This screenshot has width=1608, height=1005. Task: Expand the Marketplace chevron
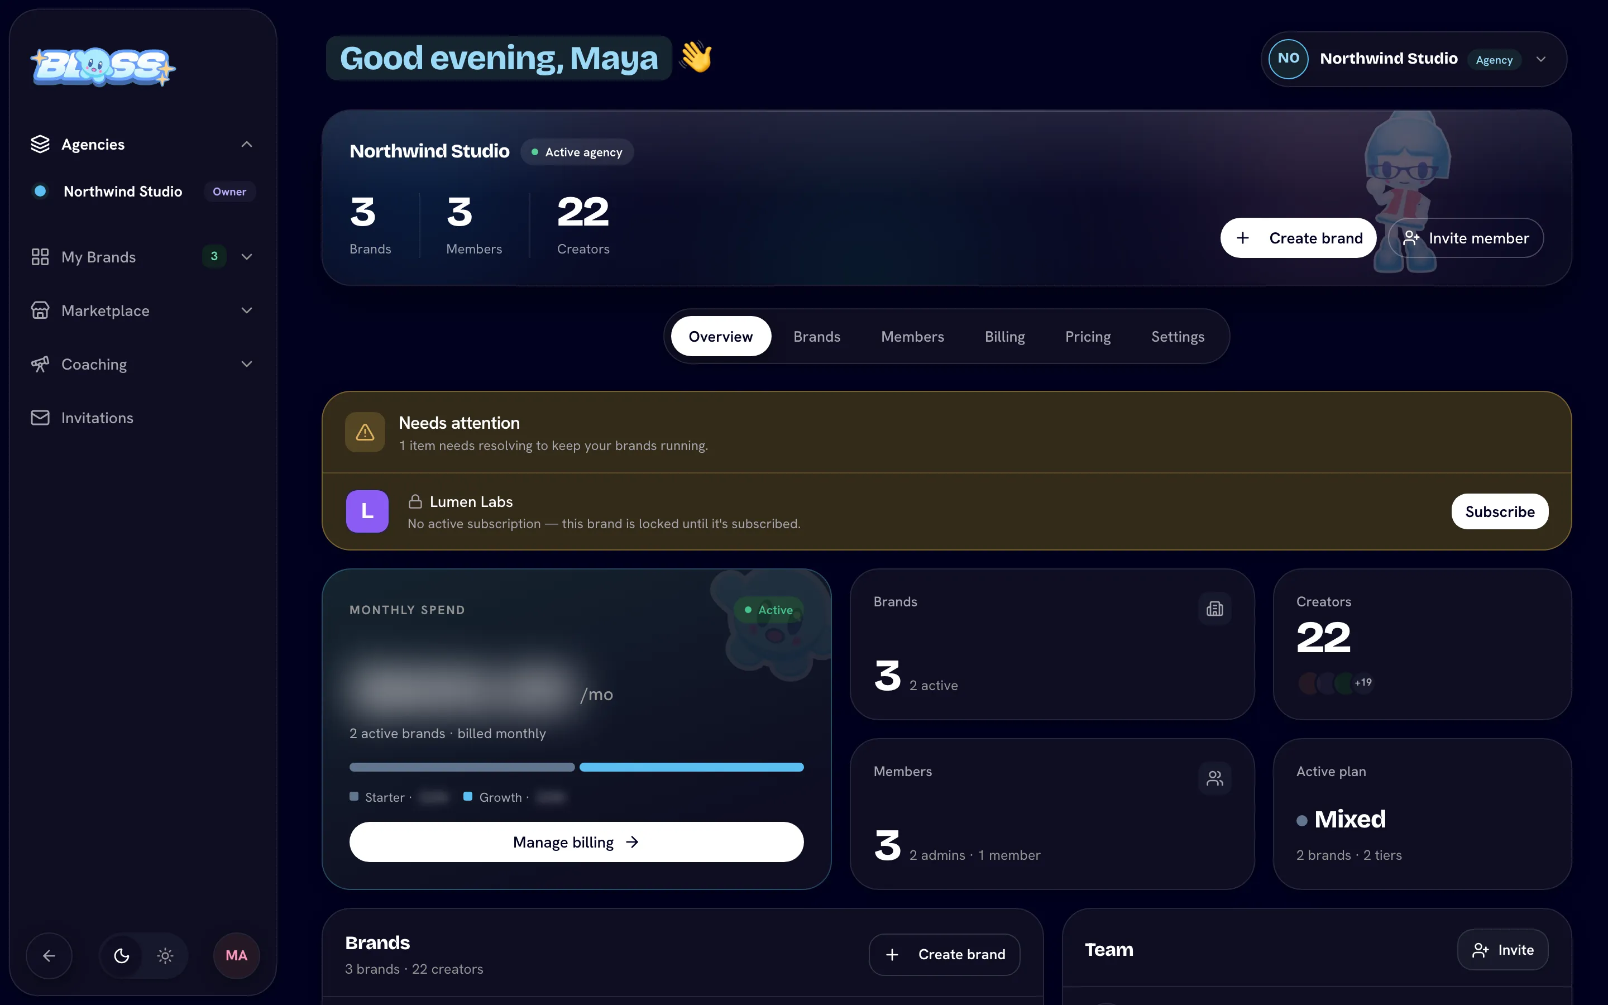coord(247,310)
